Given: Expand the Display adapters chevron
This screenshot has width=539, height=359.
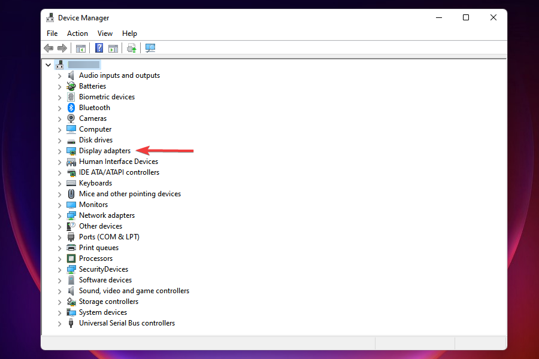Looking at the screenshot, I should click(59, 151).
